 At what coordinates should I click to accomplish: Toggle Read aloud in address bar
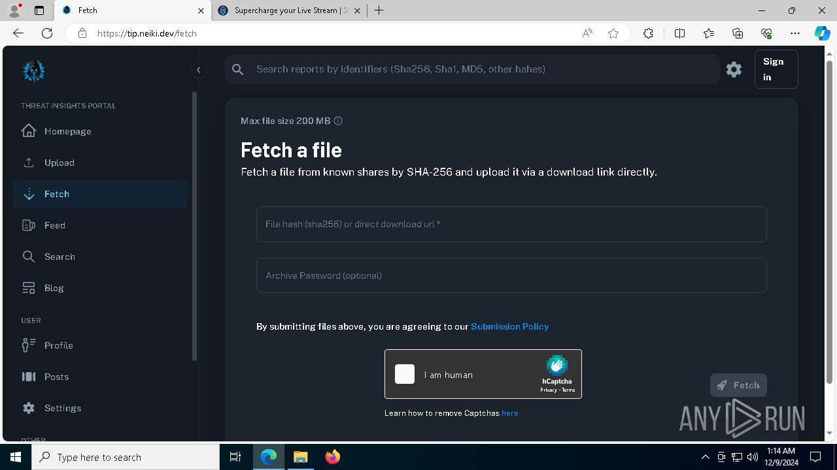pyautogui.click(x=587, y=33)
